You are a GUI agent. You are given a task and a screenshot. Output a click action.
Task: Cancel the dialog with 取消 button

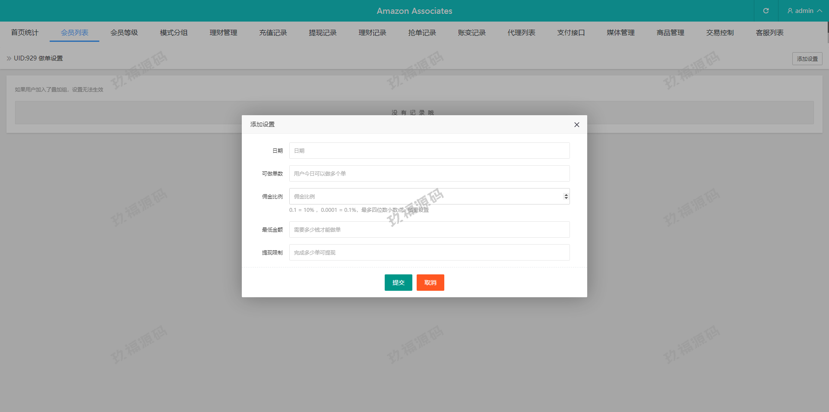(x=430, y=283)
